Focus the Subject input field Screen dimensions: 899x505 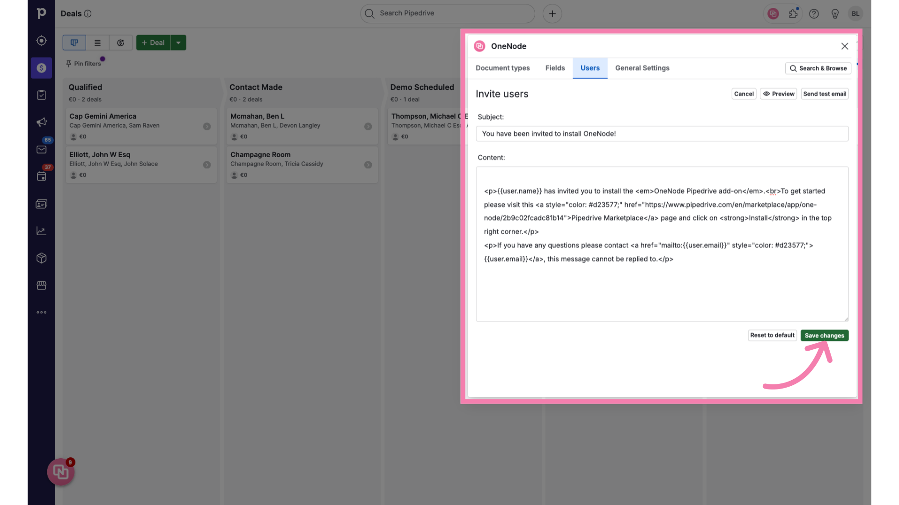point(662,134)
